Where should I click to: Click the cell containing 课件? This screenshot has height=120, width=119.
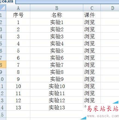(92, 15)
